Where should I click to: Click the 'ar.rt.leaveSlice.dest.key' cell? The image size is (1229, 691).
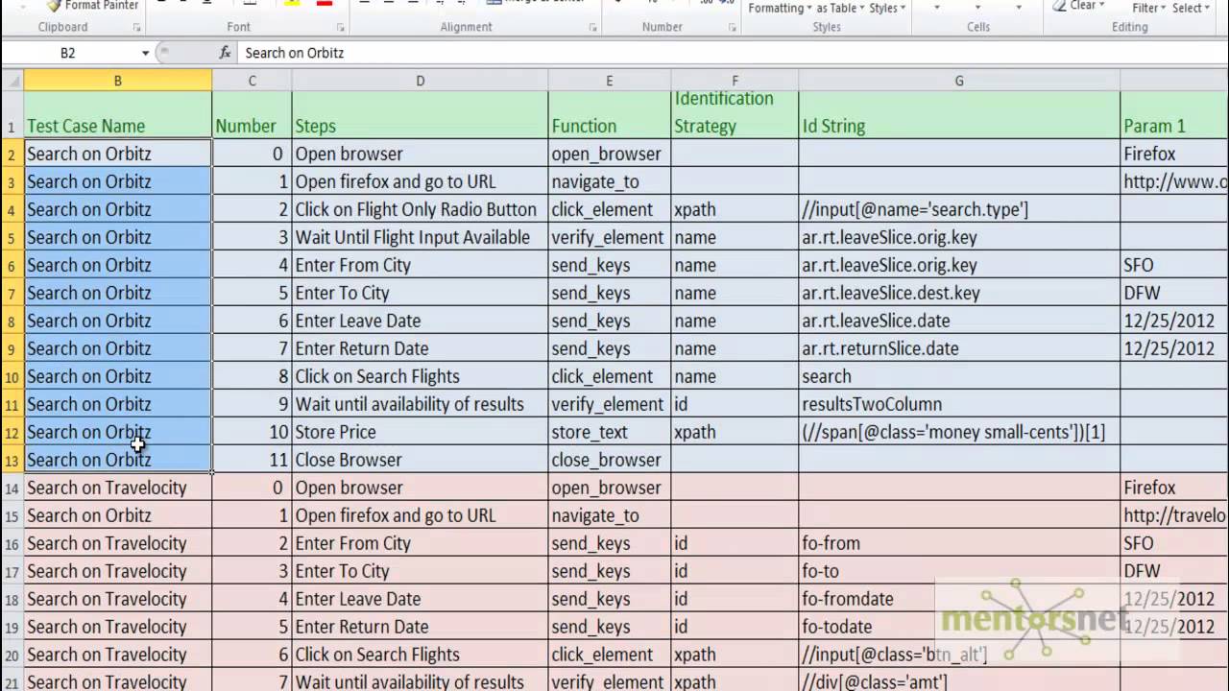959,293
